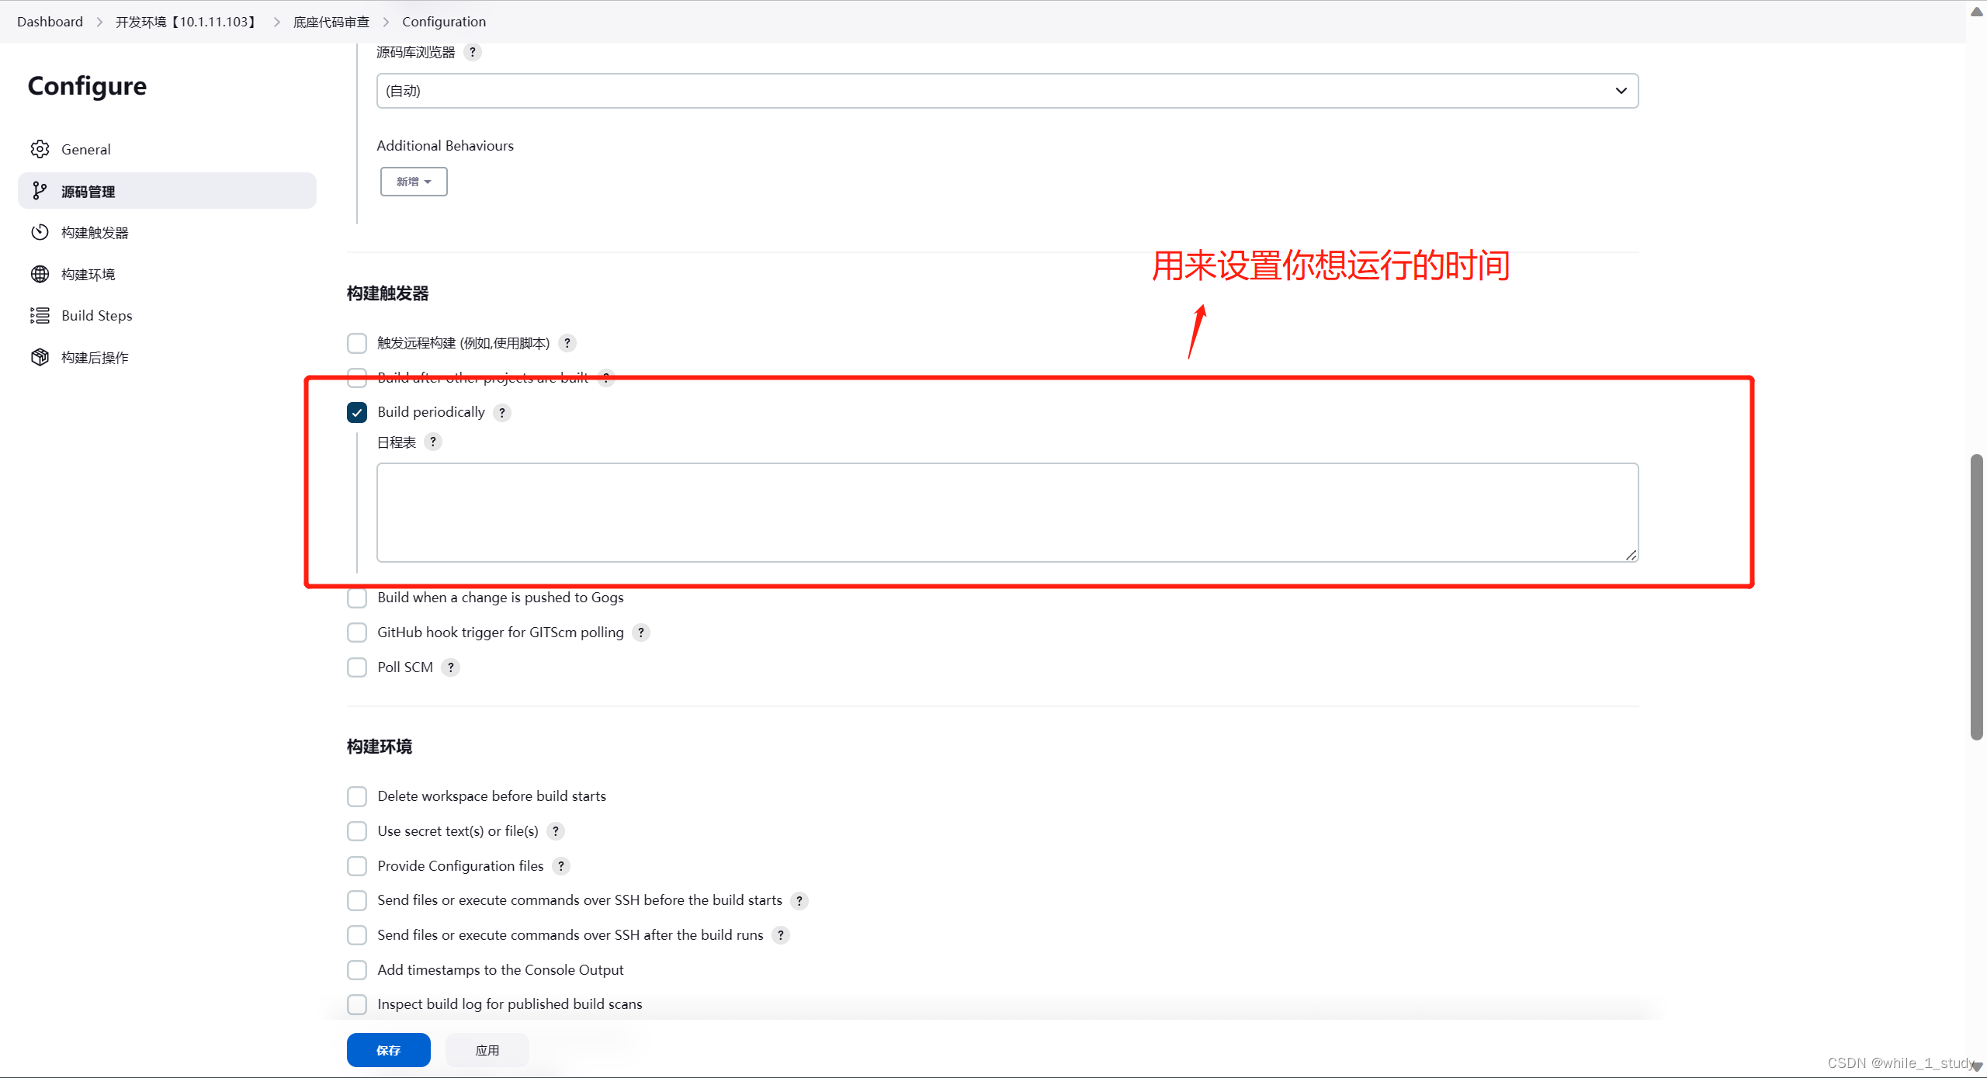Enable GitHub hook trigger for GITScm polling
This screenshot has height=1078, width=1987.
tap(357, 633)
